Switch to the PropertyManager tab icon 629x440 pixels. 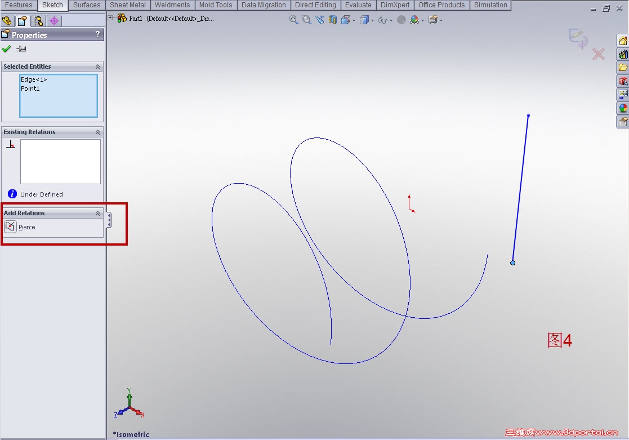pos(23,21)
